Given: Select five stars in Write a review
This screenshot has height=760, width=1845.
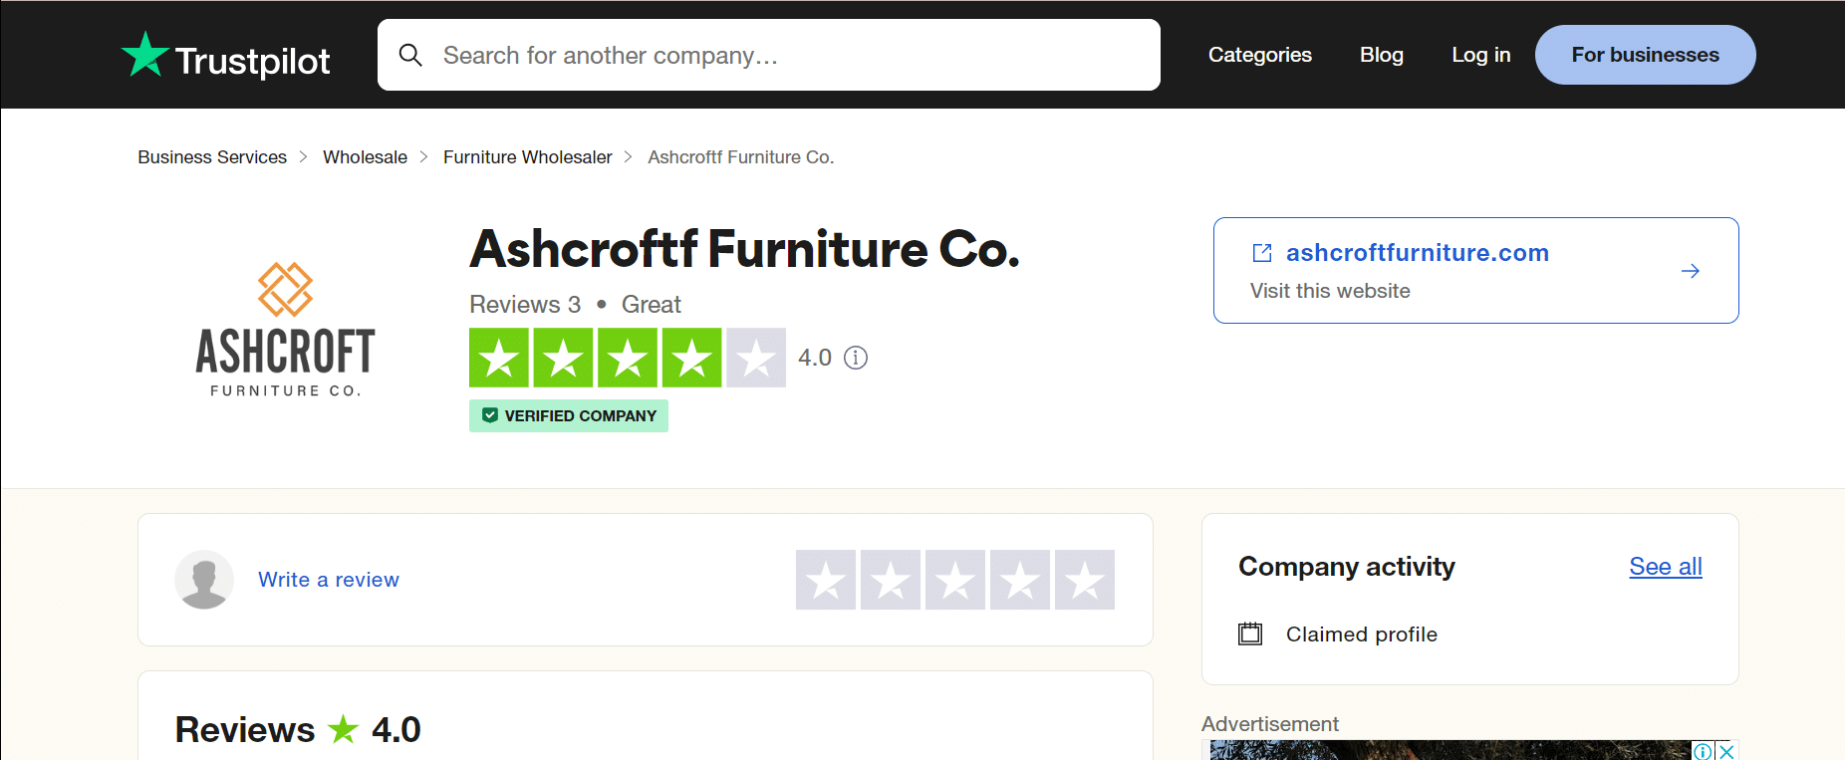Looking at the screenshot, I should pyautogui.click(x=1085, y=580).
